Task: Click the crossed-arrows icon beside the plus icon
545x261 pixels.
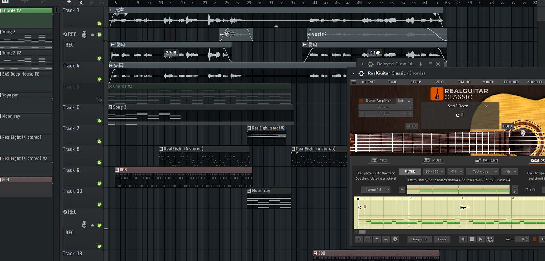Action: tap(80, 3)
